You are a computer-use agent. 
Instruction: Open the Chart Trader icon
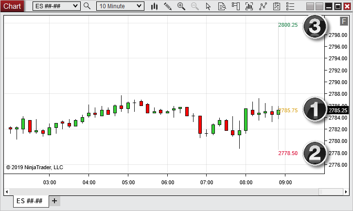[236, 6]
